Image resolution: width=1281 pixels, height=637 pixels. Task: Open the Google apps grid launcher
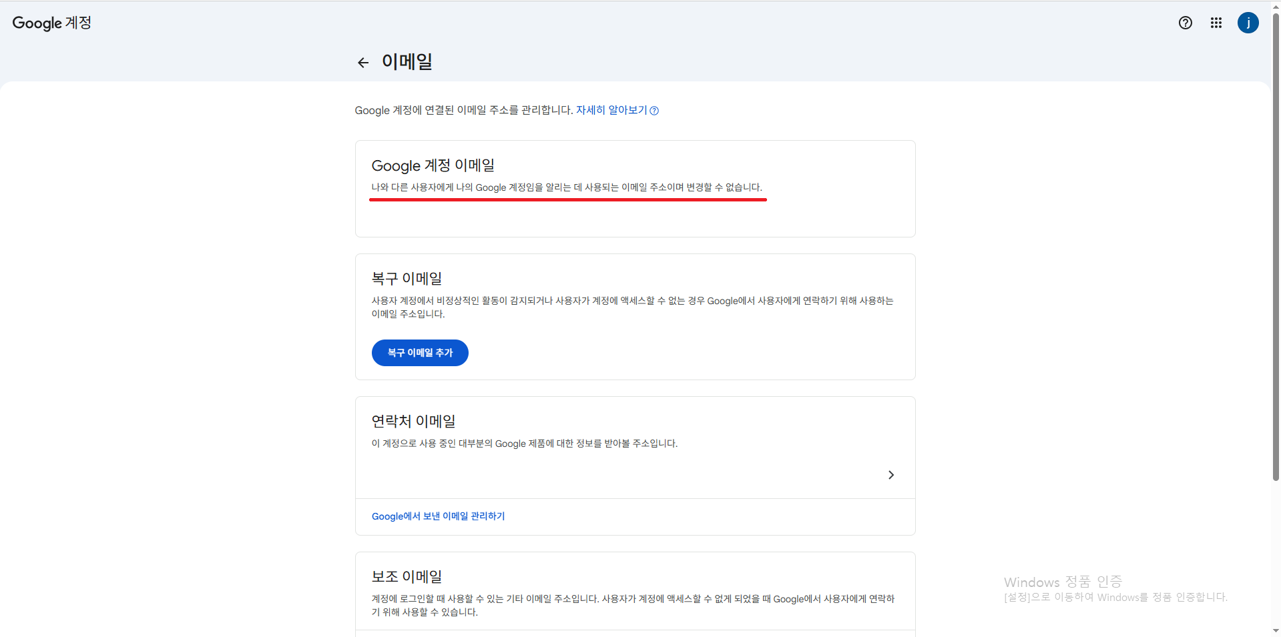1216,23
